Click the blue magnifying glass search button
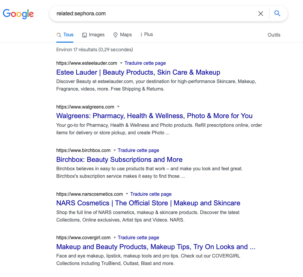This screenshot has height=277, width=303. (277, 13)
